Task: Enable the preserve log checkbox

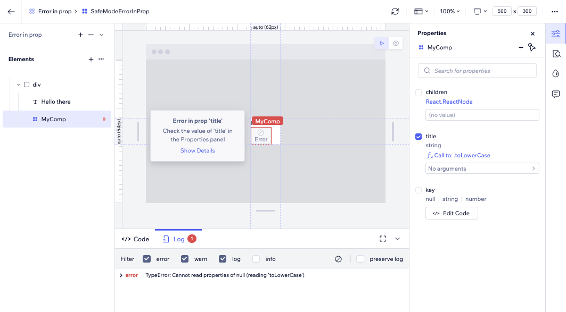Action: pyautogui.click(x=360, y=259)
